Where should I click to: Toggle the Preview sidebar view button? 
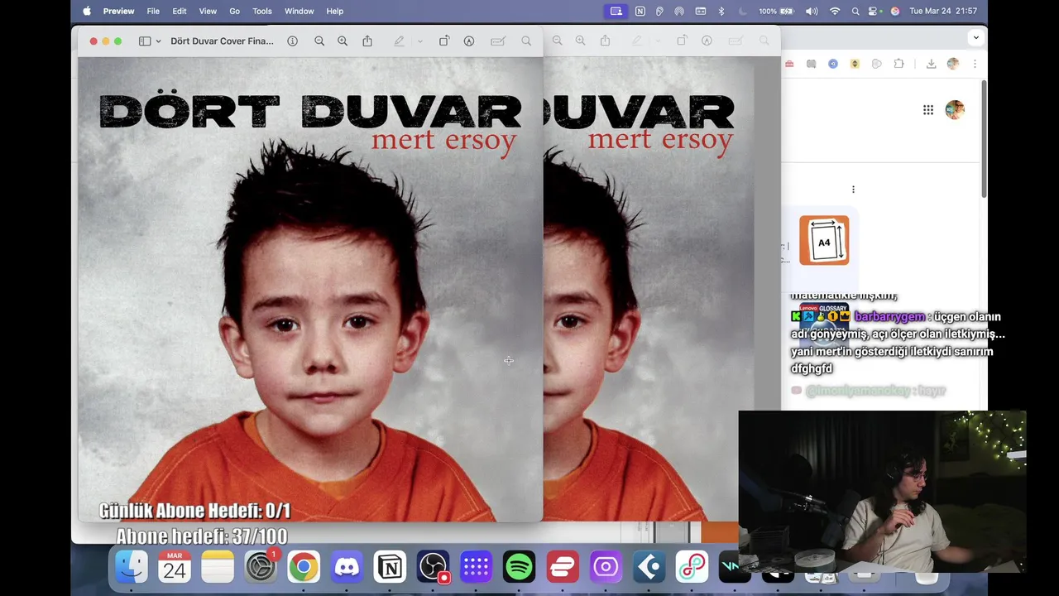145,41
